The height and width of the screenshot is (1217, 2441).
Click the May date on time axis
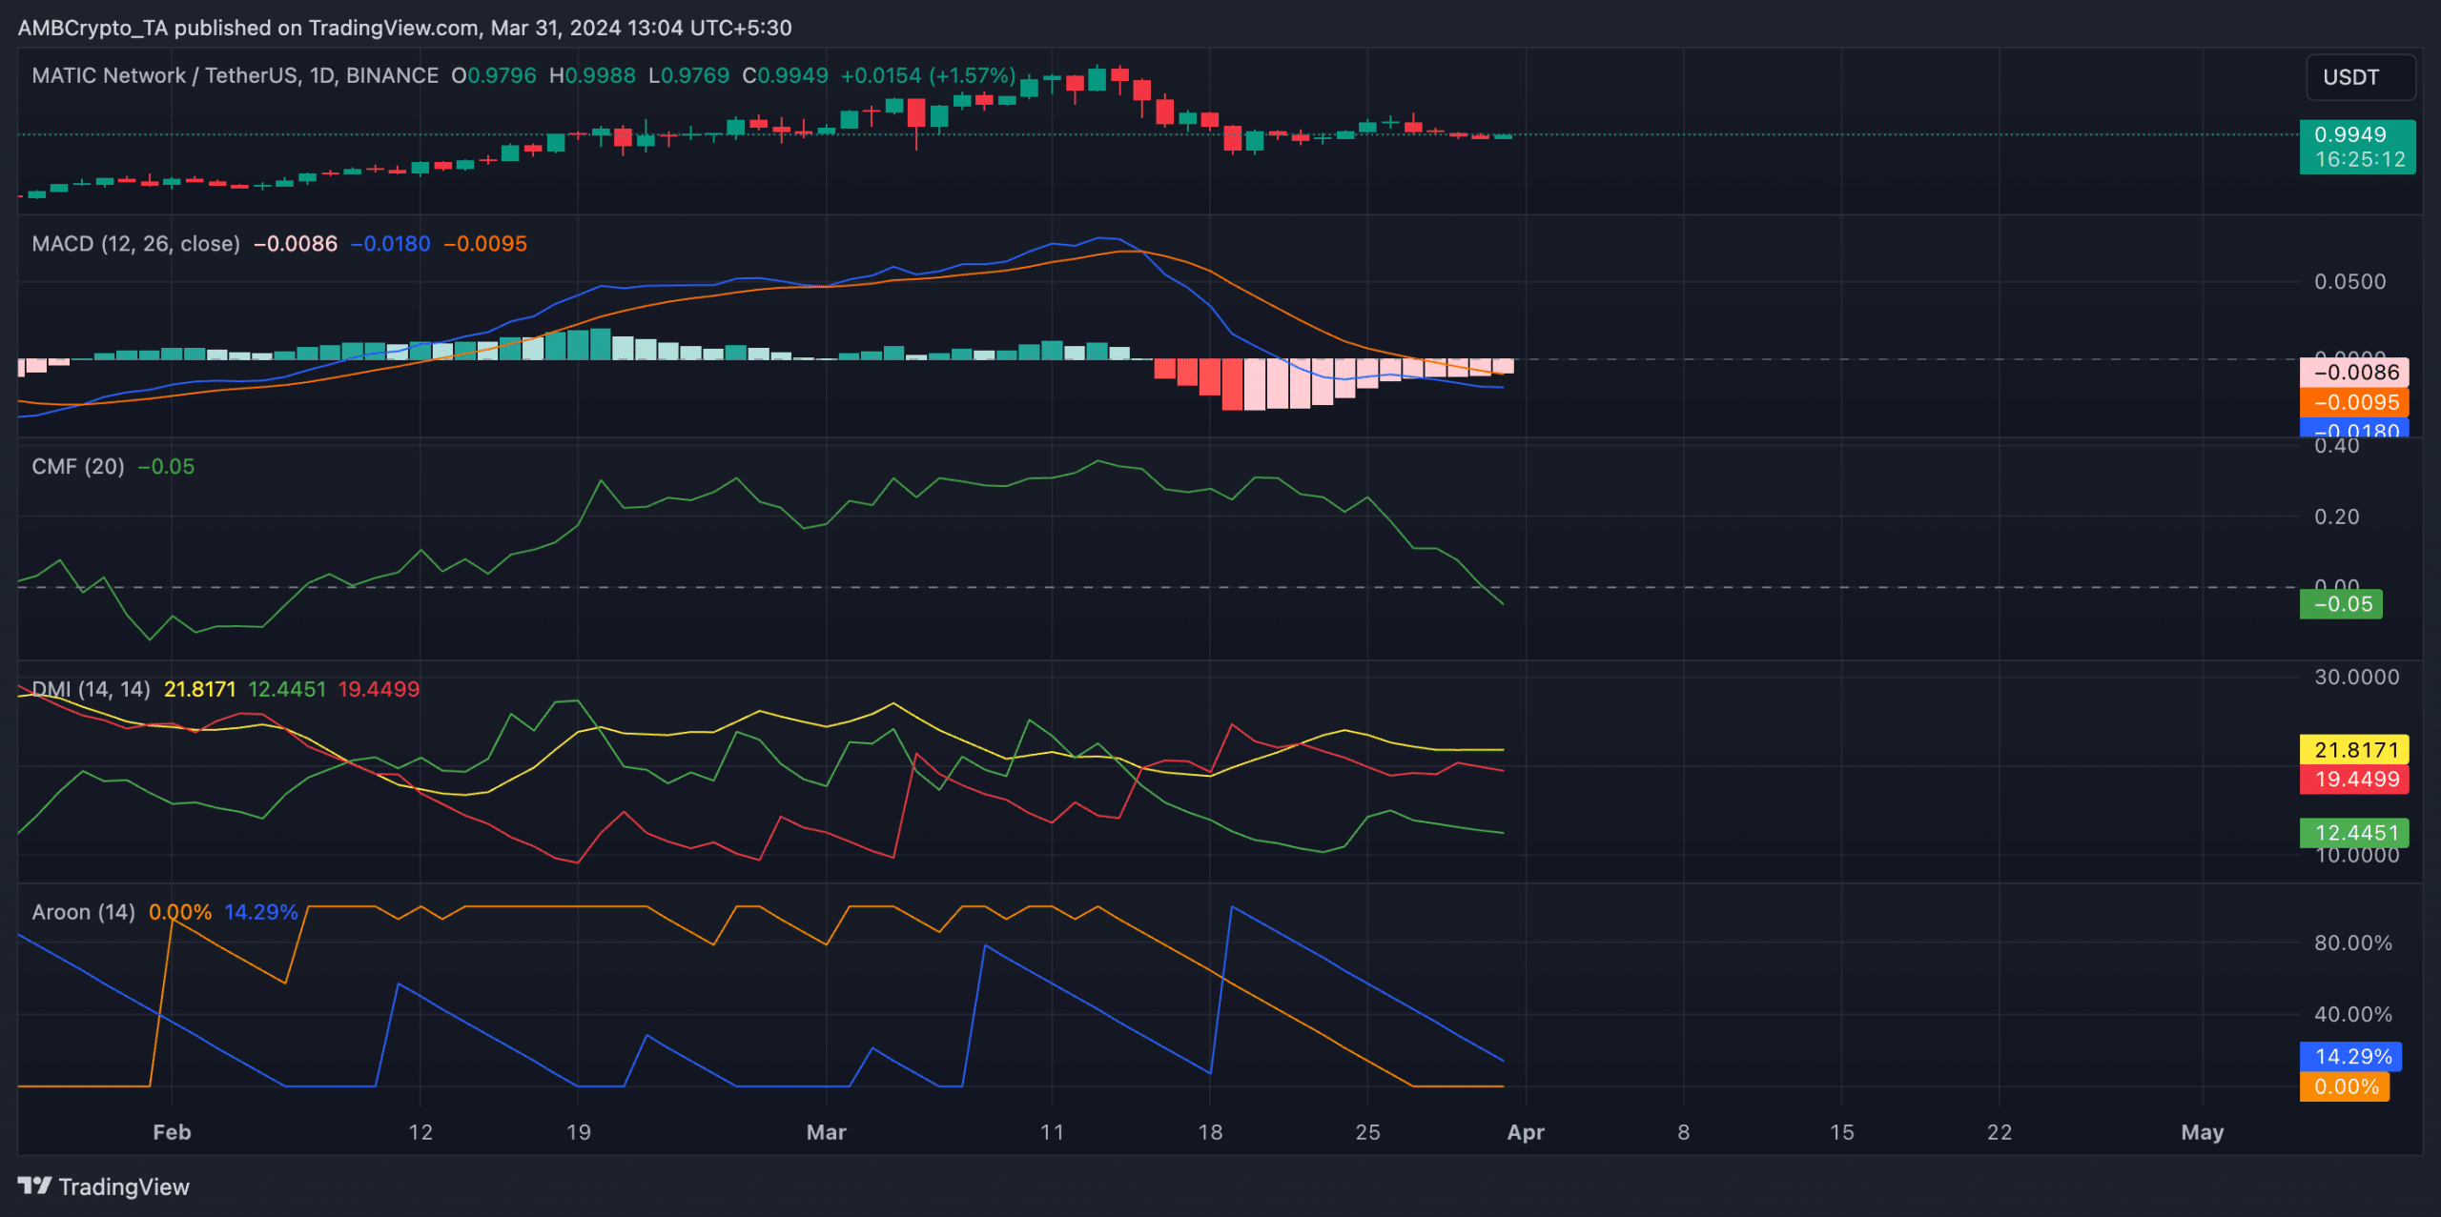2202,1132
